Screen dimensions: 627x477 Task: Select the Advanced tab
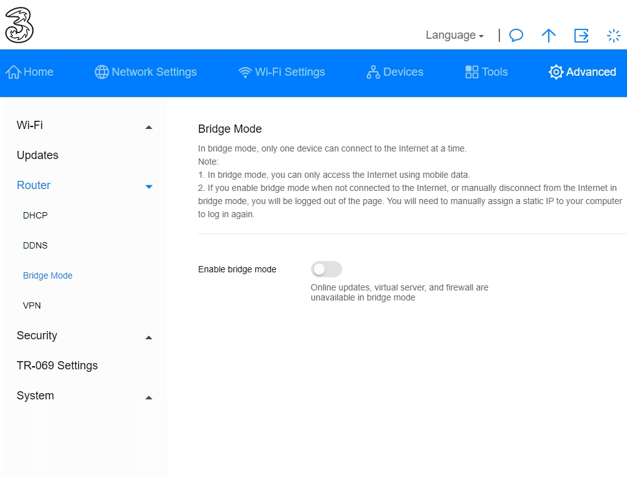582,72
